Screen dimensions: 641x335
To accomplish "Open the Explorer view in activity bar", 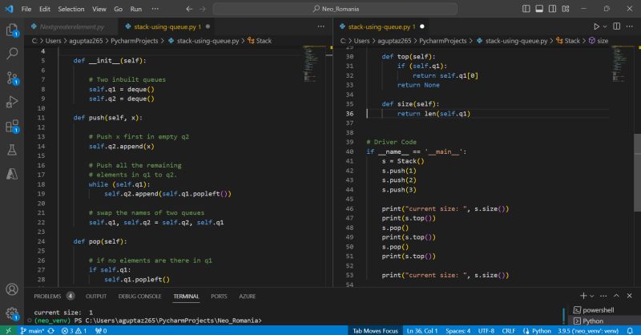I will tap(12, 30).
